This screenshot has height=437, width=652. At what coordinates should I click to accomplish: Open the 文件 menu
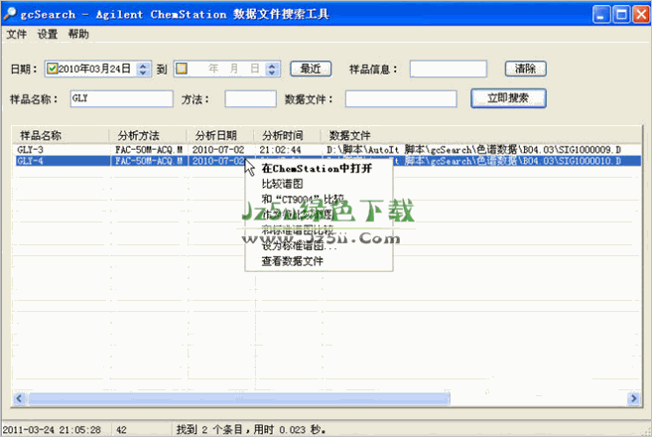click(16, 34)
